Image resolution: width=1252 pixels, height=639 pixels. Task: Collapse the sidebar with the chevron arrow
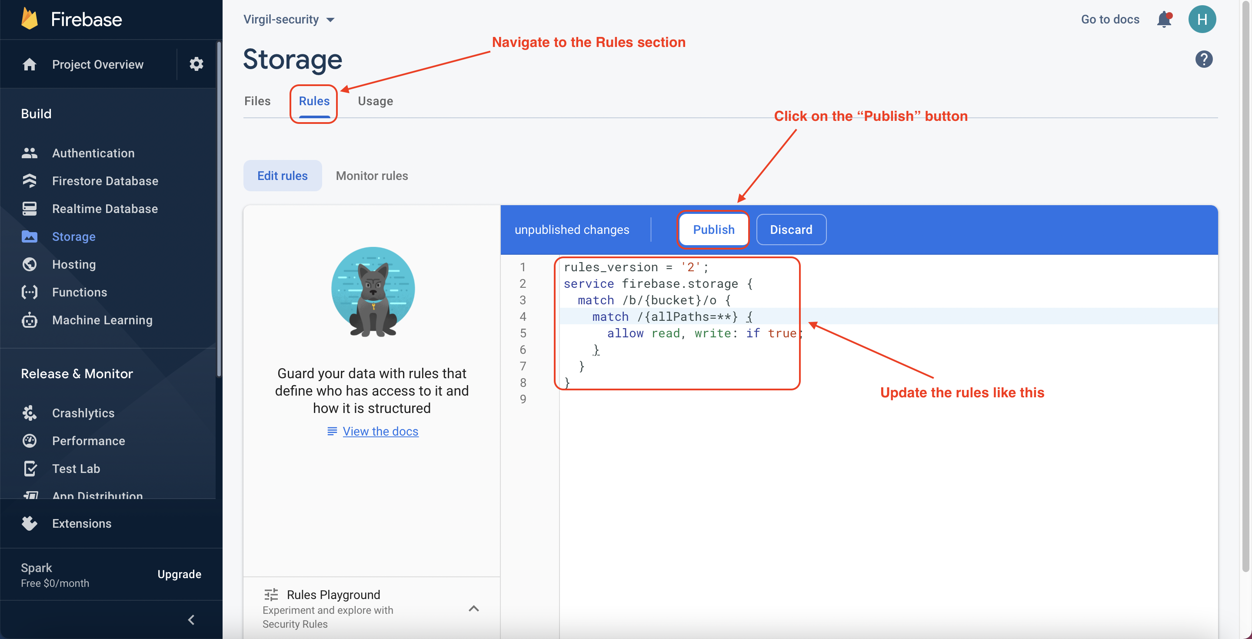(x=191, y=620)
